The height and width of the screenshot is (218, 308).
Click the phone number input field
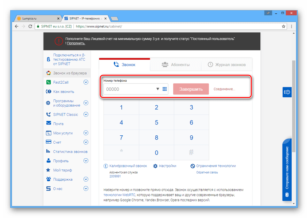[130, 89]
